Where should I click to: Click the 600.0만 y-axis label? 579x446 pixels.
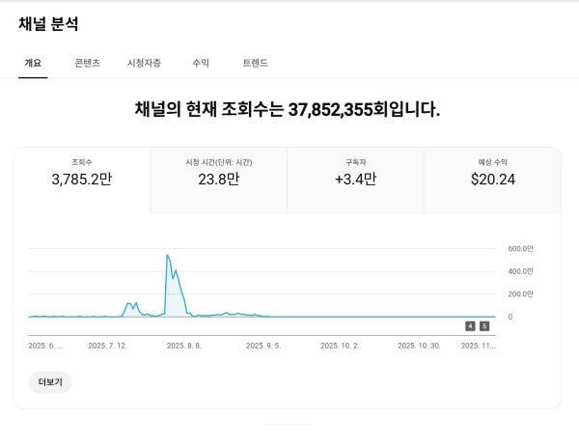pyautogui.click(x=520, y=248)
